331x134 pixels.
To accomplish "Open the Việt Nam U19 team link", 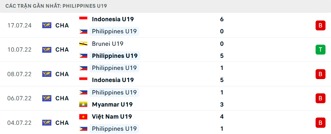I will 112,117.
